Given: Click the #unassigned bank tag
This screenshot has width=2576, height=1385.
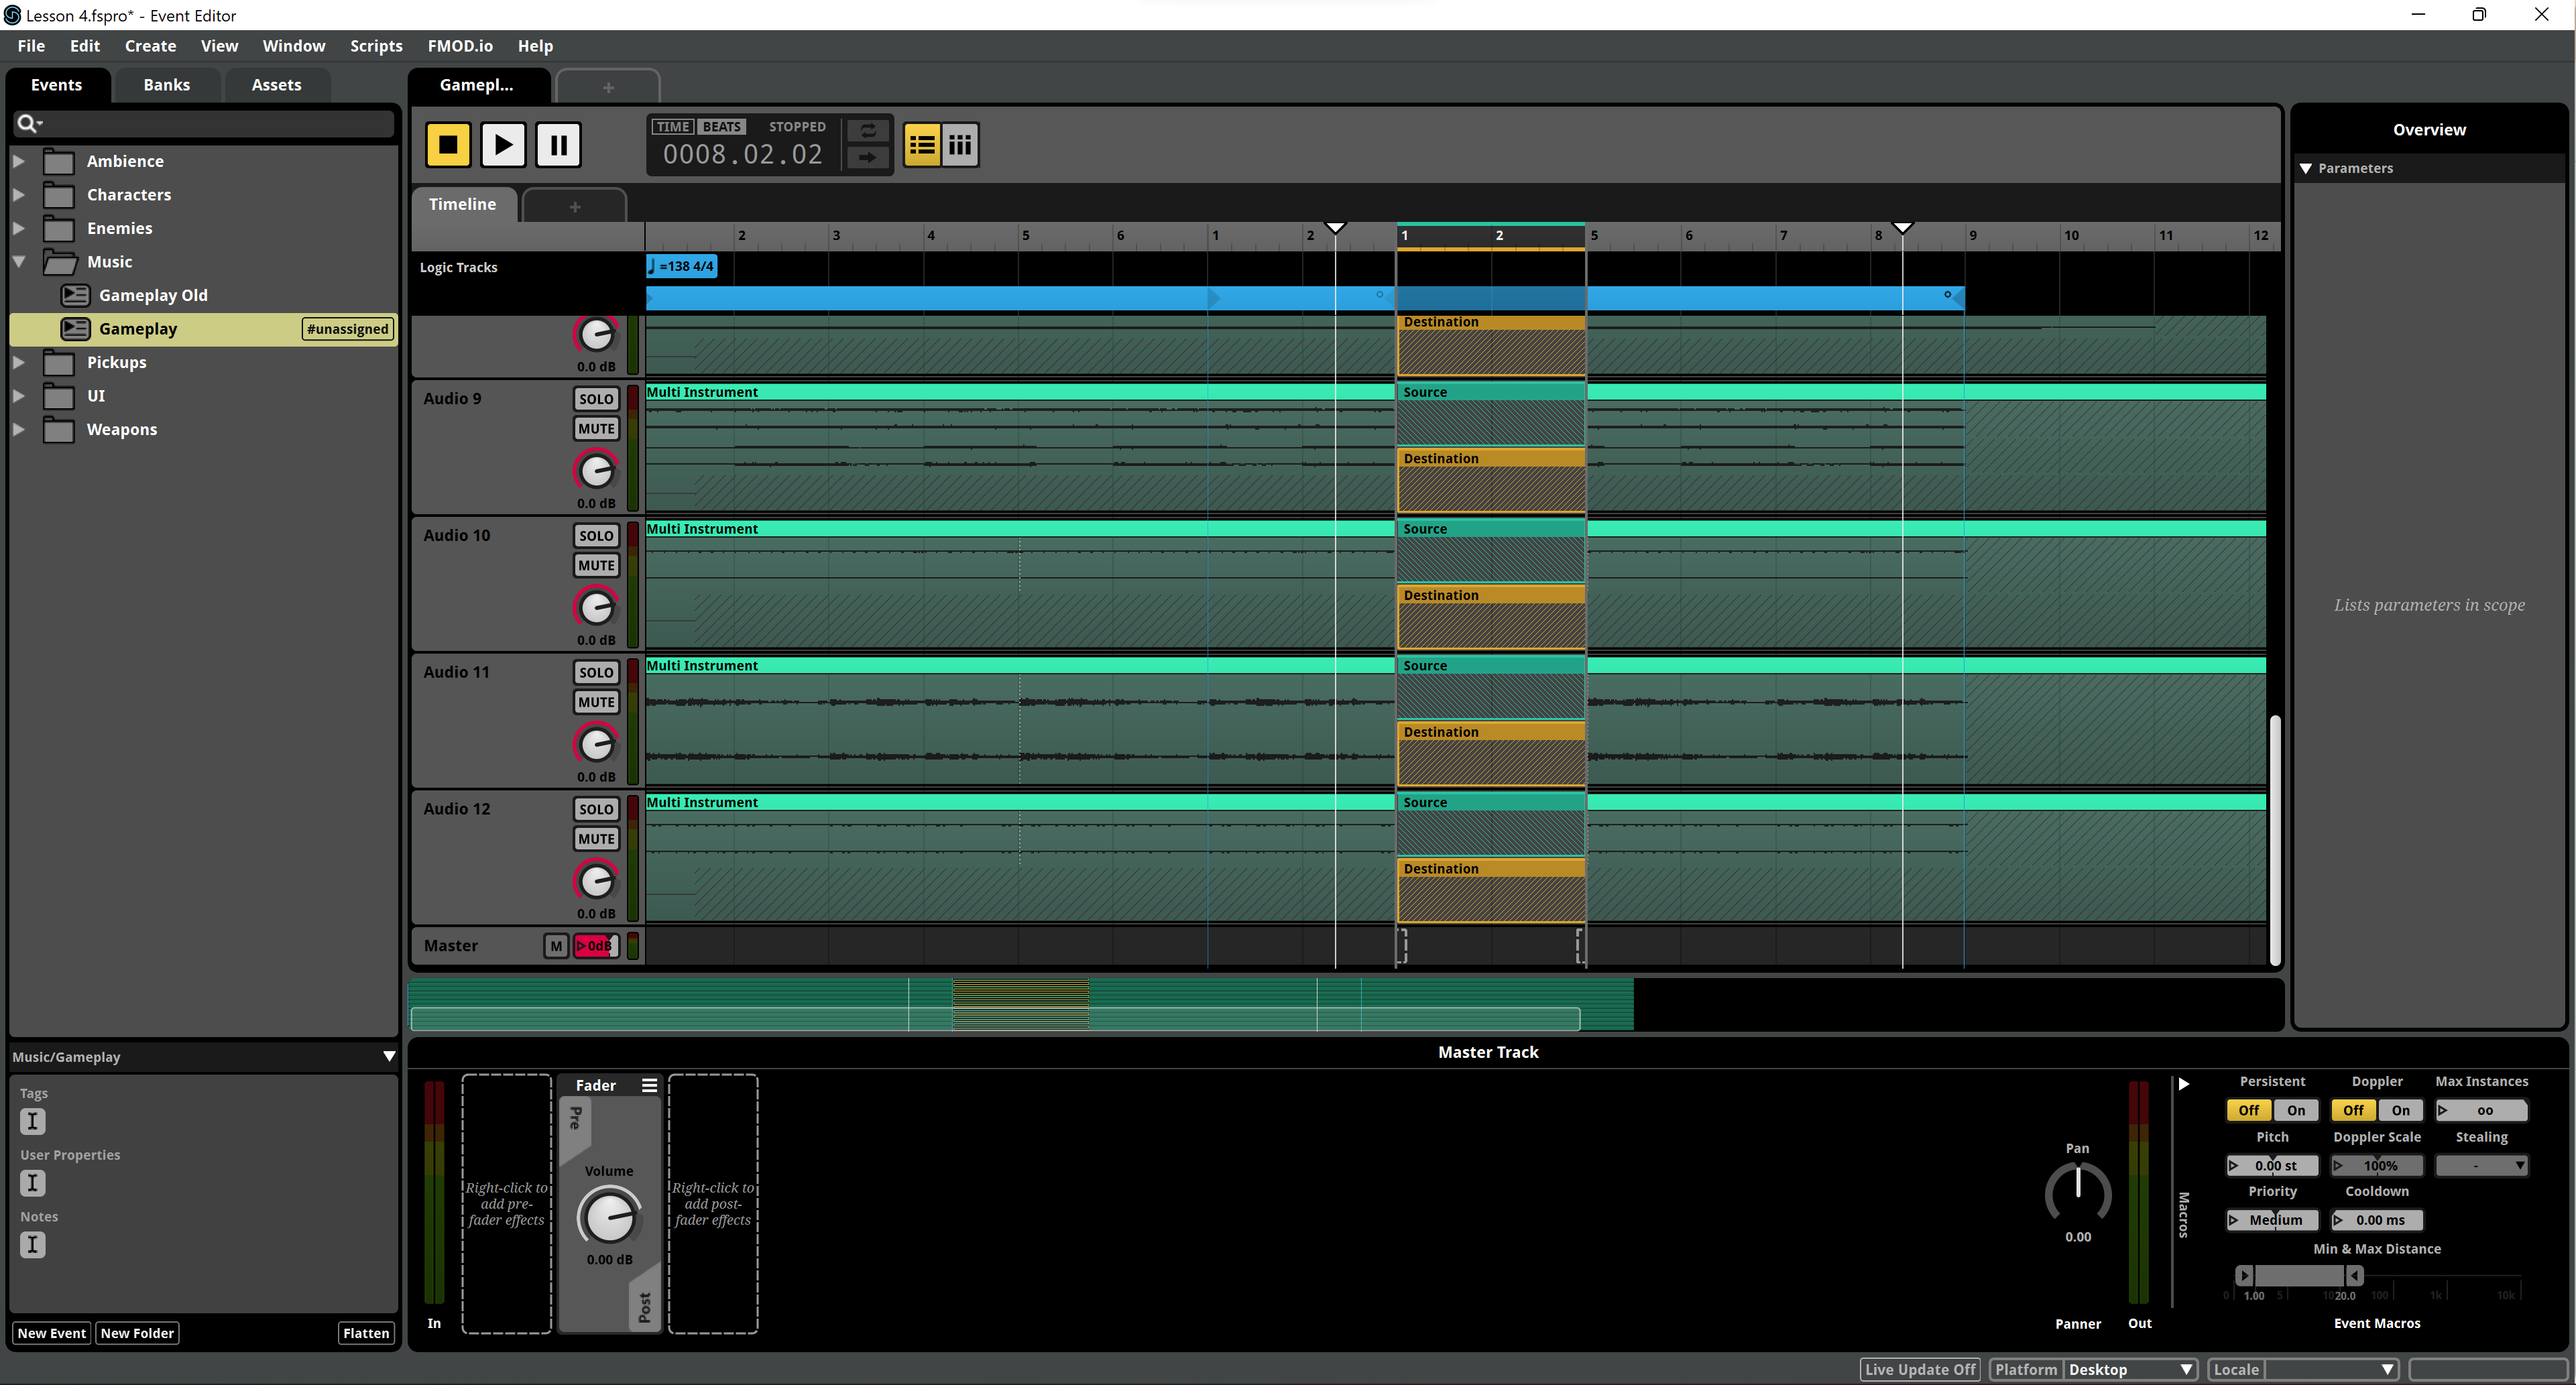Looking at the screenshot, I should coord(347,329).
